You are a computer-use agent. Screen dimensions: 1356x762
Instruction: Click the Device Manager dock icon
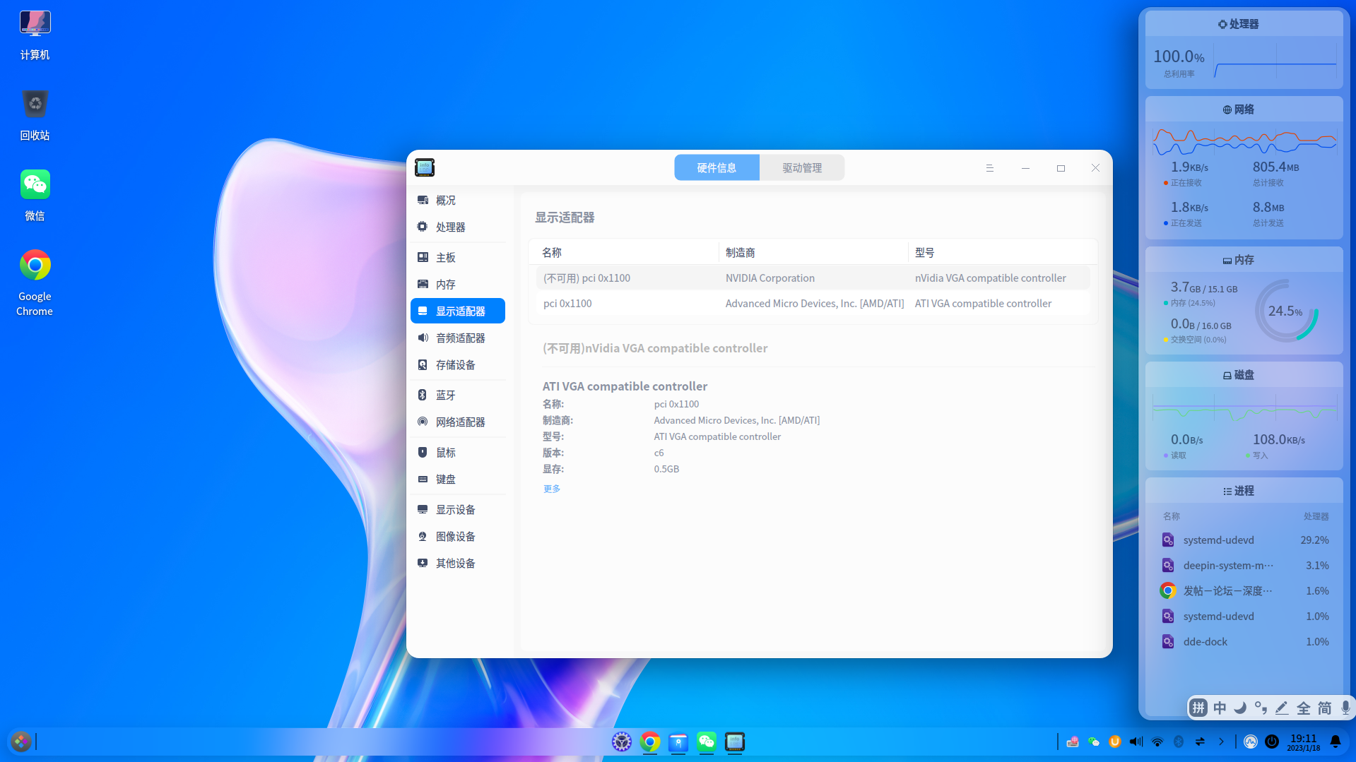point(735,742)
